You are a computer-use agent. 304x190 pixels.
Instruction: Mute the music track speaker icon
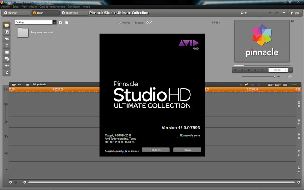click(x=299, y=172)
